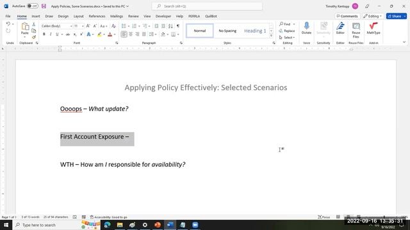This screenshot has width=410, height=230.
Task: Switch to the Design tab
Action: pos(63,16)
